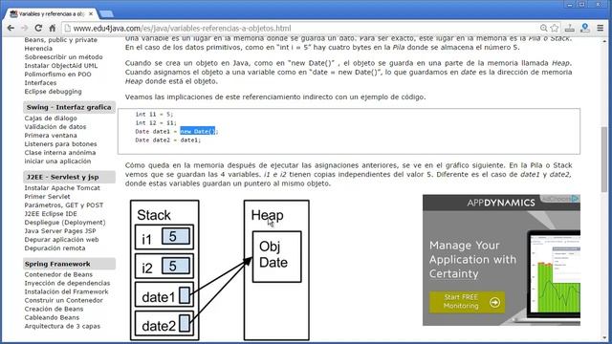Open Java Server Pages JSP link
Screen dimensions: 612x344
pos(60,231)
